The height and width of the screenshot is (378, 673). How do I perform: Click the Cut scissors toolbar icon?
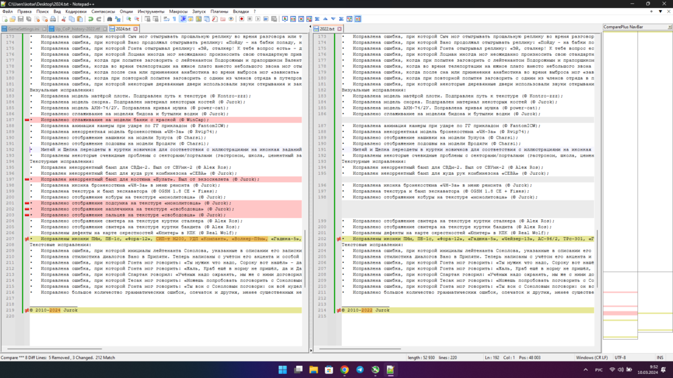click(x=65, y=19)
